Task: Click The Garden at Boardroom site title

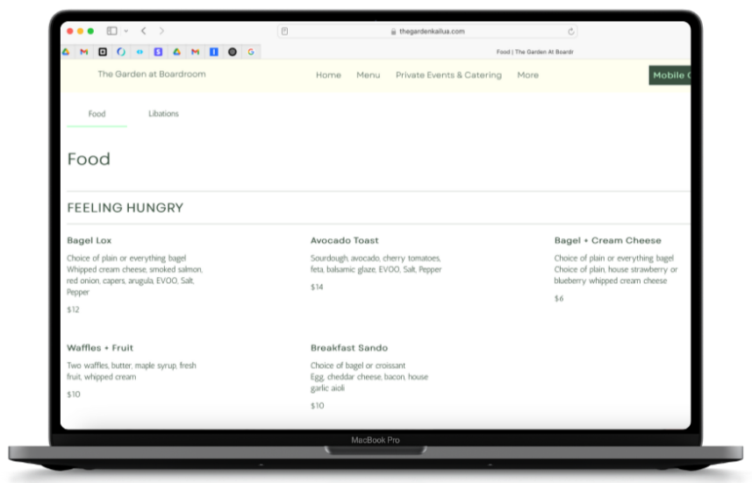Action: pos(152,74)
